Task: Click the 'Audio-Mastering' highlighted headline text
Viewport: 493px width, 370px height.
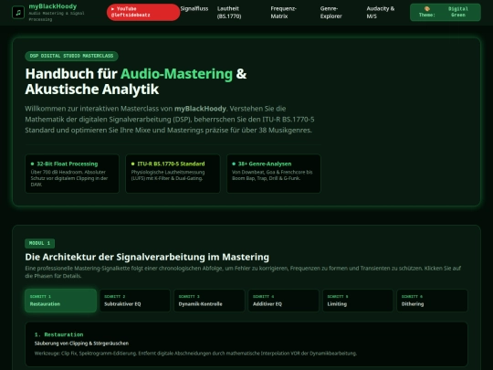Action: (x=176, y=74)
